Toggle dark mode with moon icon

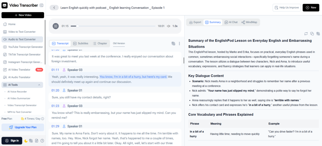(26, 141)
